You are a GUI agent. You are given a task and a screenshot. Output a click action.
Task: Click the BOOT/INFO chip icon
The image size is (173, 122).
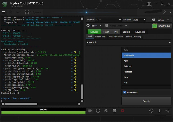click(x=155, y=26)
